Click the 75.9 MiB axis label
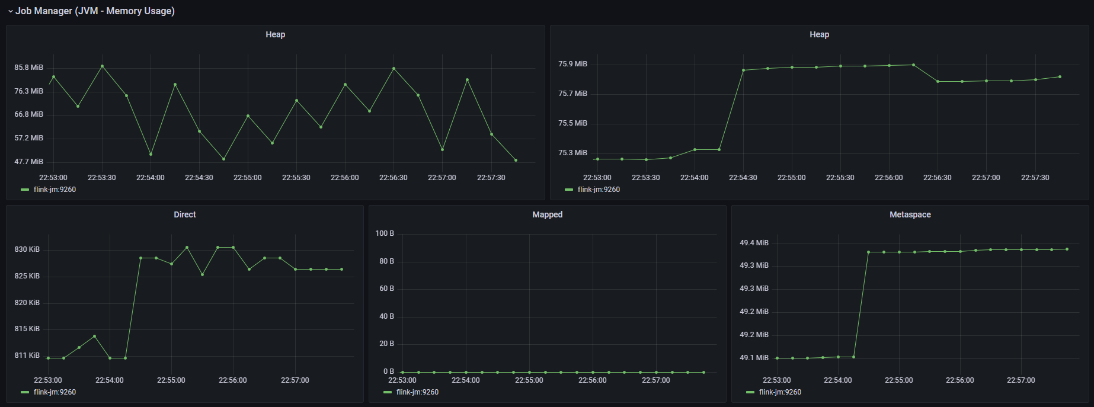 [x=573, y=64]
